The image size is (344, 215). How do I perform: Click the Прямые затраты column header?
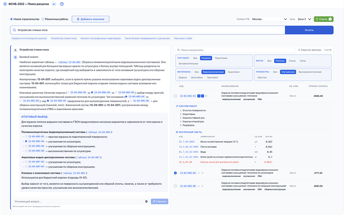pyautogui.click(x=318, y=86)
